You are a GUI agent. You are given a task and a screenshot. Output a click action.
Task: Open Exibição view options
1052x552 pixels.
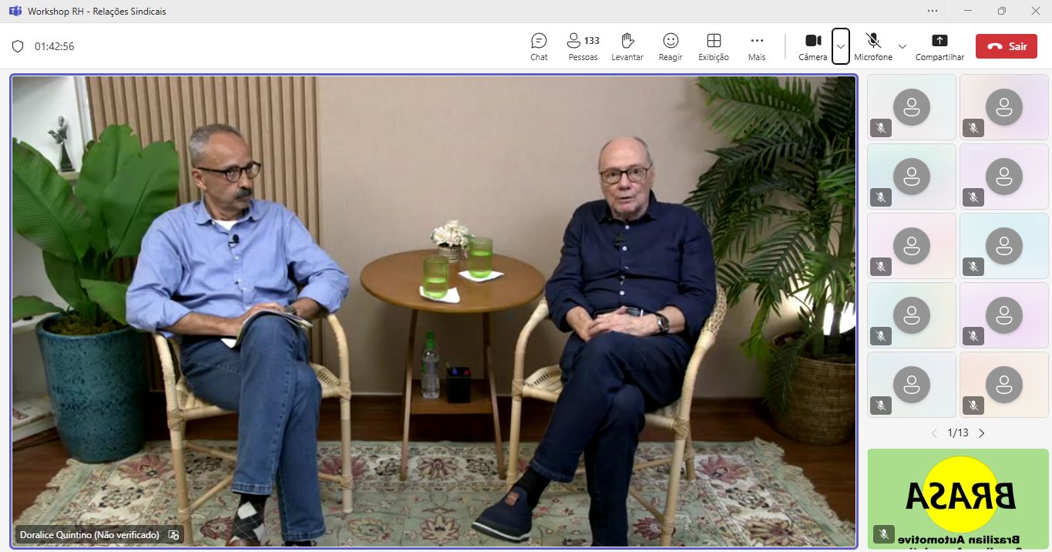tap(714, 46)
